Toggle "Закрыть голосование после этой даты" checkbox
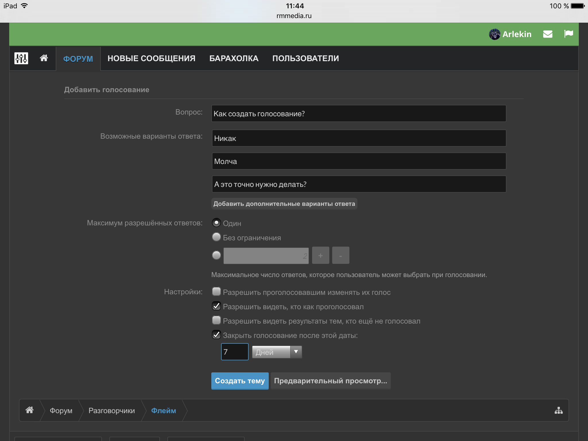588x441 pixels. point(216,335)
